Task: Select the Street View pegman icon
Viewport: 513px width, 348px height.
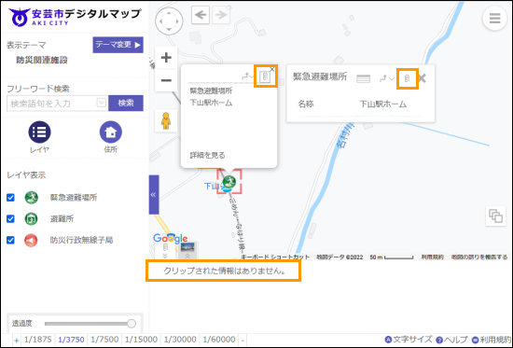Action: (166, 120)
